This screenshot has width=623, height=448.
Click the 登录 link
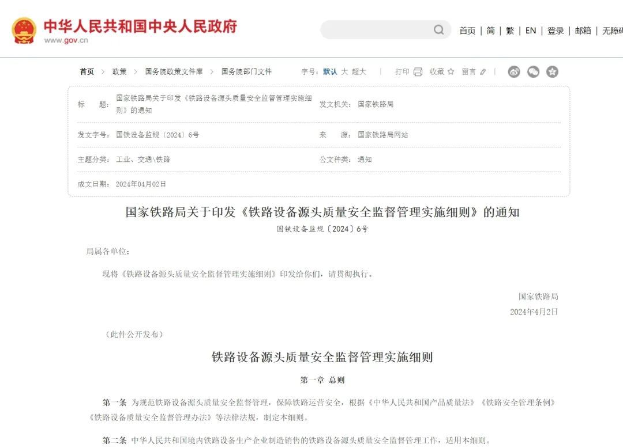click(556, 31)
